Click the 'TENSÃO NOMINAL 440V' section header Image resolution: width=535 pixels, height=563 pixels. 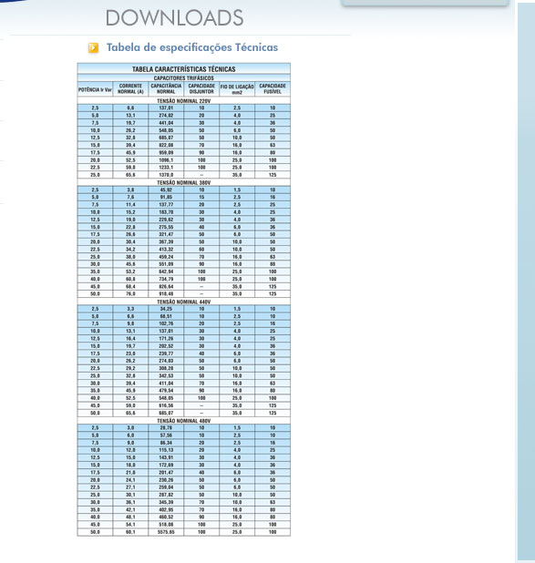[x=183, y=302]
